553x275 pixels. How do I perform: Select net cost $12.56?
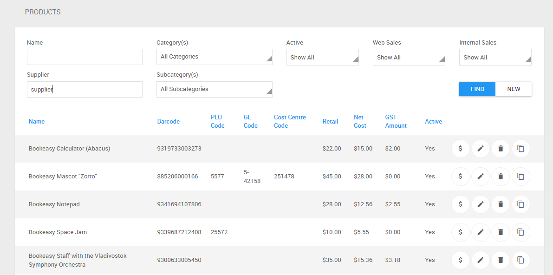pyautogui.click(x=363, y=204)
